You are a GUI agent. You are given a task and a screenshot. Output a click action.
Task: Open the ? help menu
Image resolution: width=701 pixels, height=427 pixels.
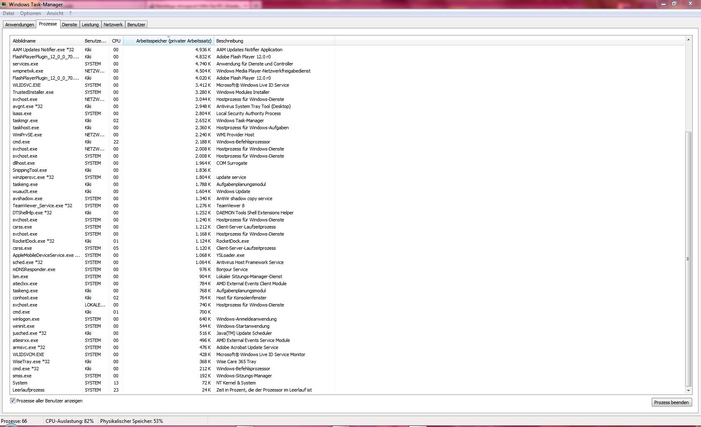(x=70, y=13)
